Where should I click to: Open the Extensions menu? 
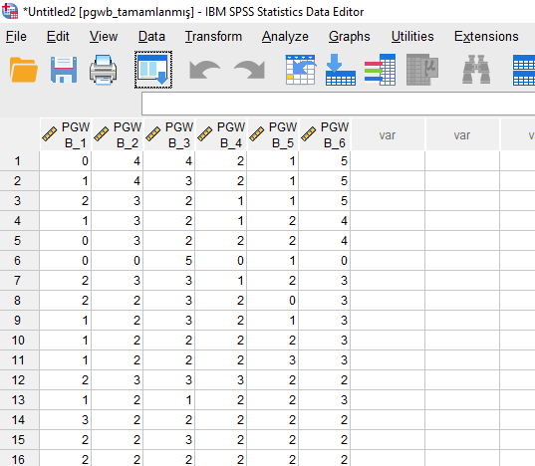(x=486, y=37)
